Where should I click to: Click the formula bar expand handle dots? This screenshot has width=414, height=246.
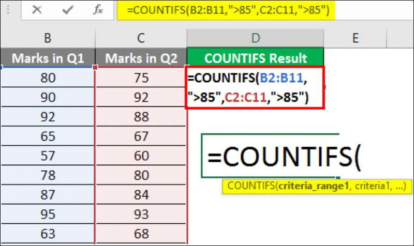8,10
